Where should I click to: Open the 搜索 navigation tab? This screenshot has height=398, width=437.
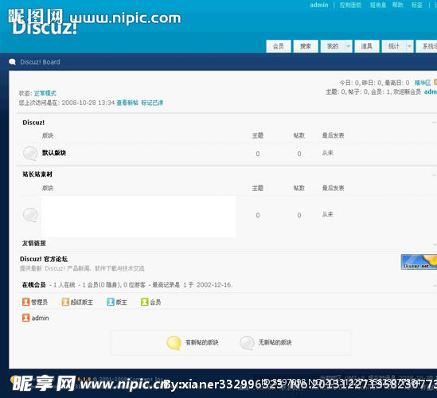tap(306, 46)
